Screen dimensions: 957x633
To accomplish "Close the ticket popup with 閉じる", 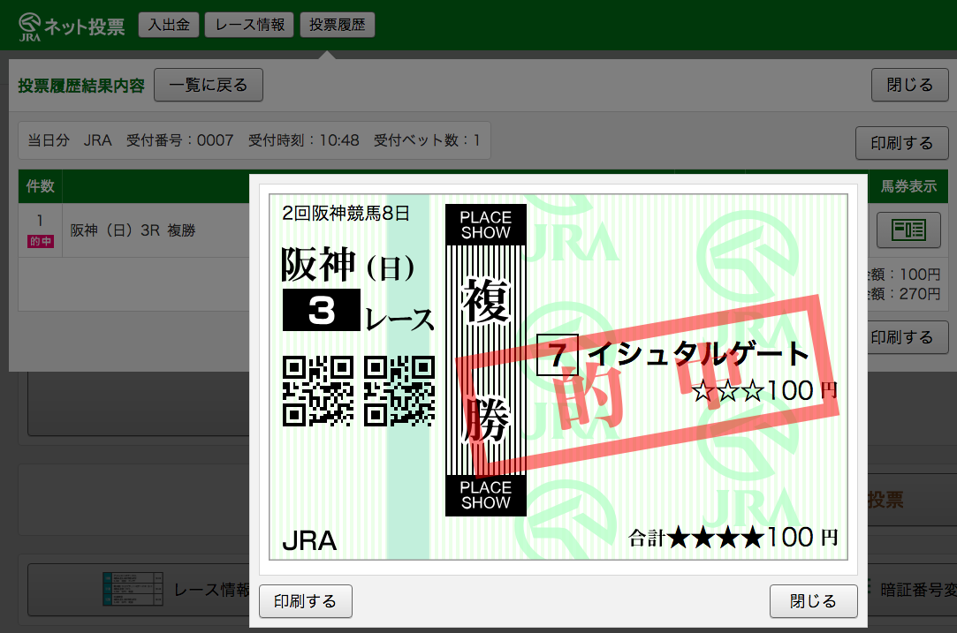I will (x=813, y=601).
